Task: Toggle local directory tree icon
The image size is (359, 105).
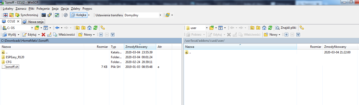Action: click(x=103, y=28)
